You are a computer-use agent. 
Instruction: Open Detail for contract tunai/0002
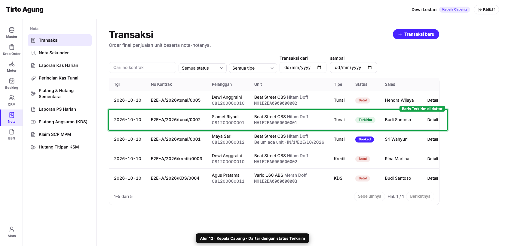click(x=433, y=120)
